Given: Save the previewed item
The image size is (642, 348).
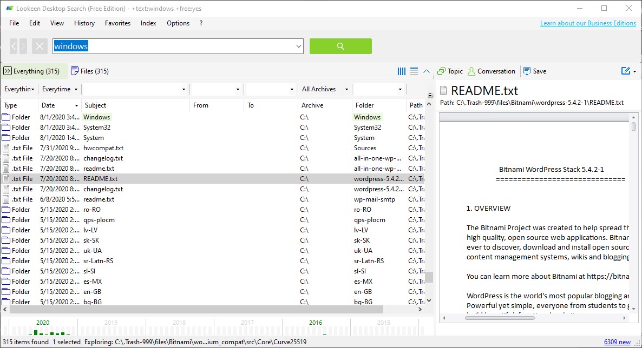Looking at the screenshot, I should pyautogui.click(x=535, y=71).
